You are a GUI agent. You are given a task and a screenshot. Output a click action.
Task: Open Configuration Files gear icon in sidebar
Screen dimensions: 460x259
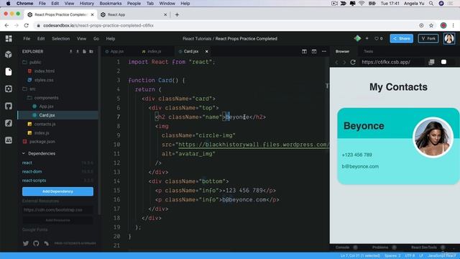(x=9, y=88)
